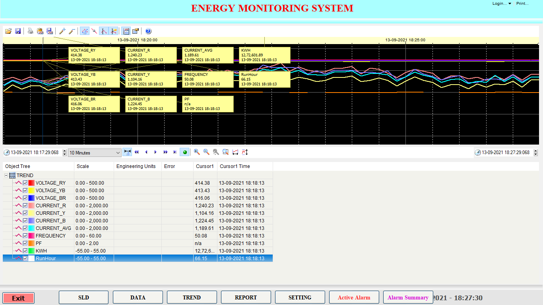Uncheck the CURRENT_R pen checkbox
The width and height of the screenshot is (543, 305).
click(25, 206)
